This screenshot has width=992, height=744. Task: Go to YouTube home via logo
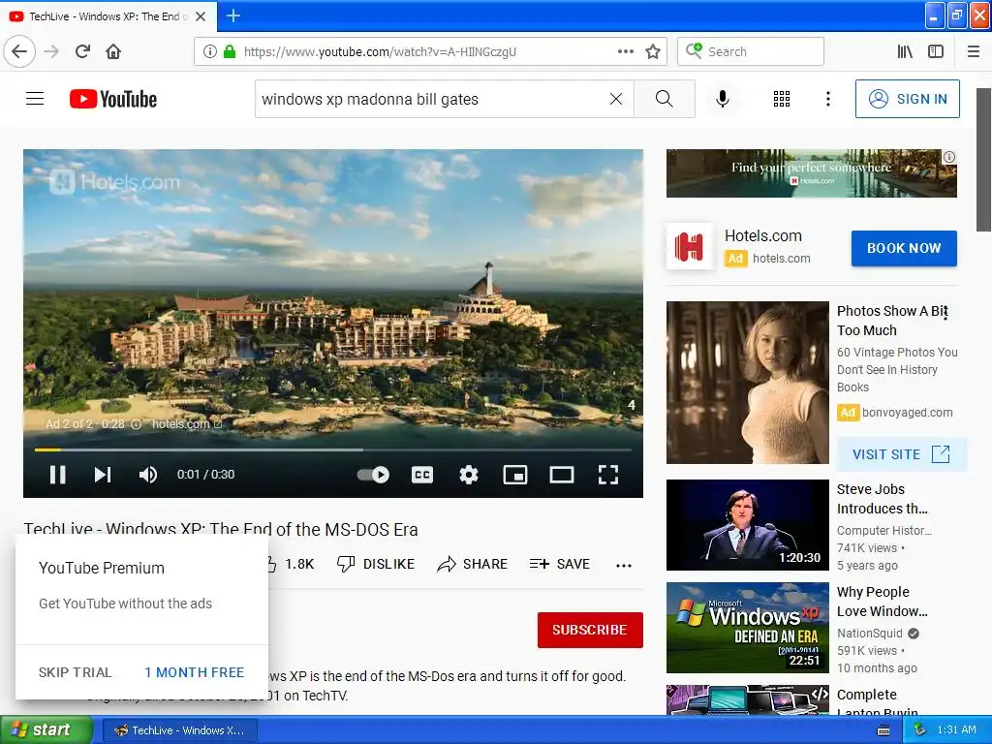(x=113, y=99)
